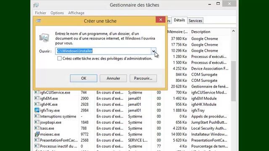269x151 pixels.
Task: Click the 14 000 Ko memory value
Action: 179,134
